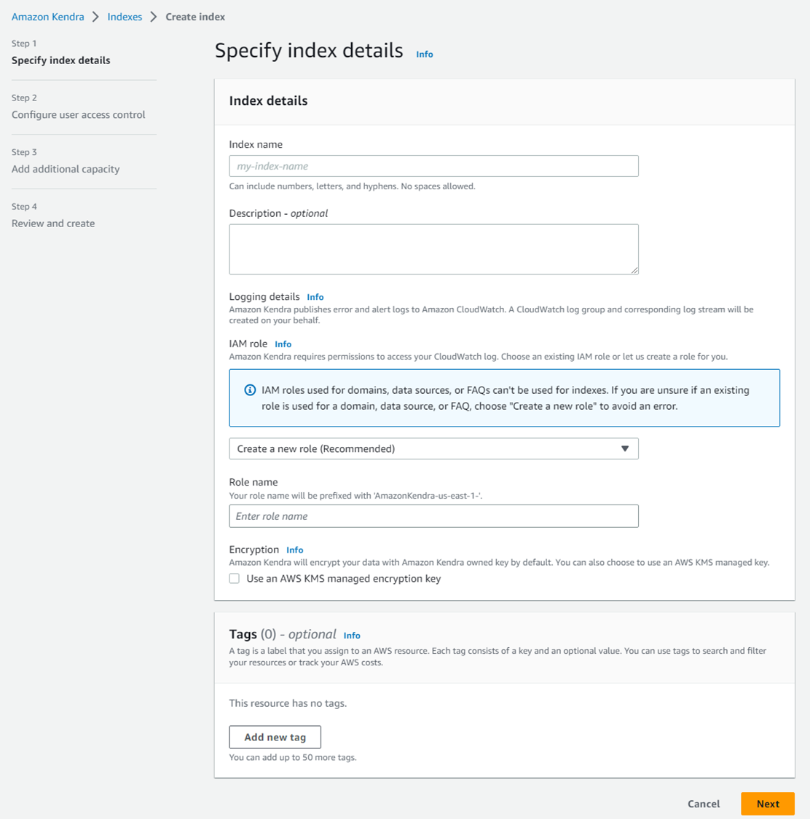The width and height of the screenshot is (810, 819).
Task: Open Amazon Kendra breadcrumb link
Action: click(x=48, y=17)
